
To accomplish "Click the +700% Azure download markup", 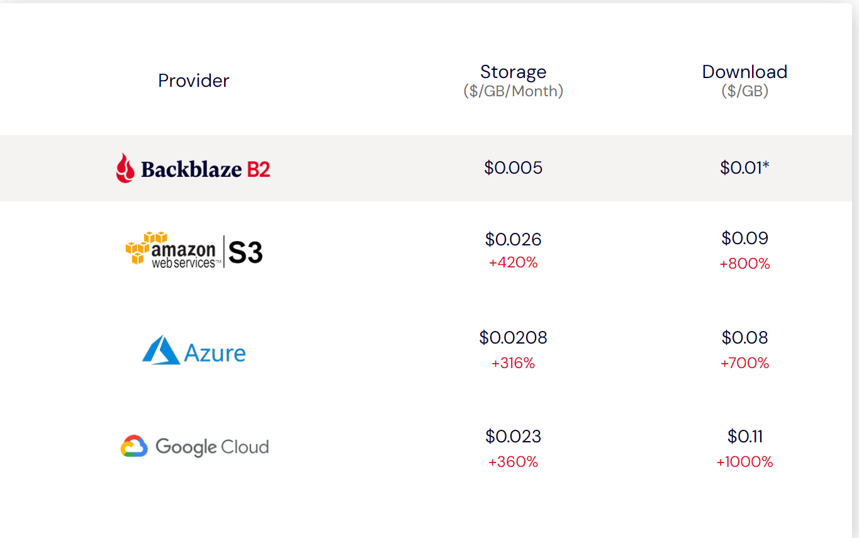I will [x=745, y=363].
